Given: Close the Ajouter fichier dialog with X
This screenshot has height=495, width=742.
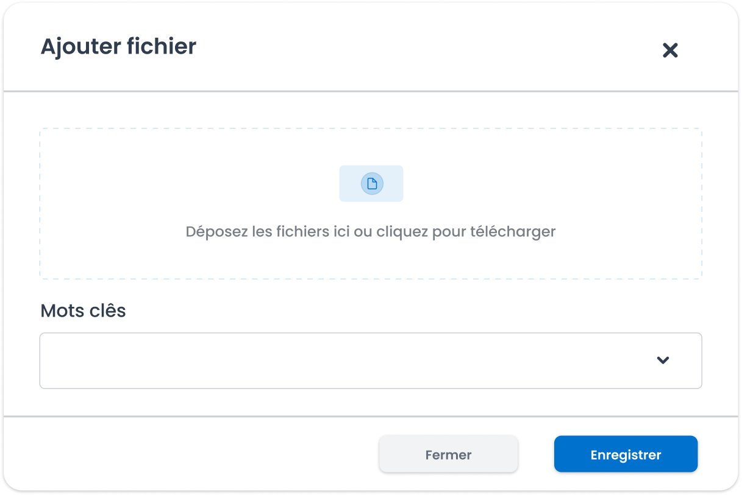Looking at the screenshot, I should (670, 51).
